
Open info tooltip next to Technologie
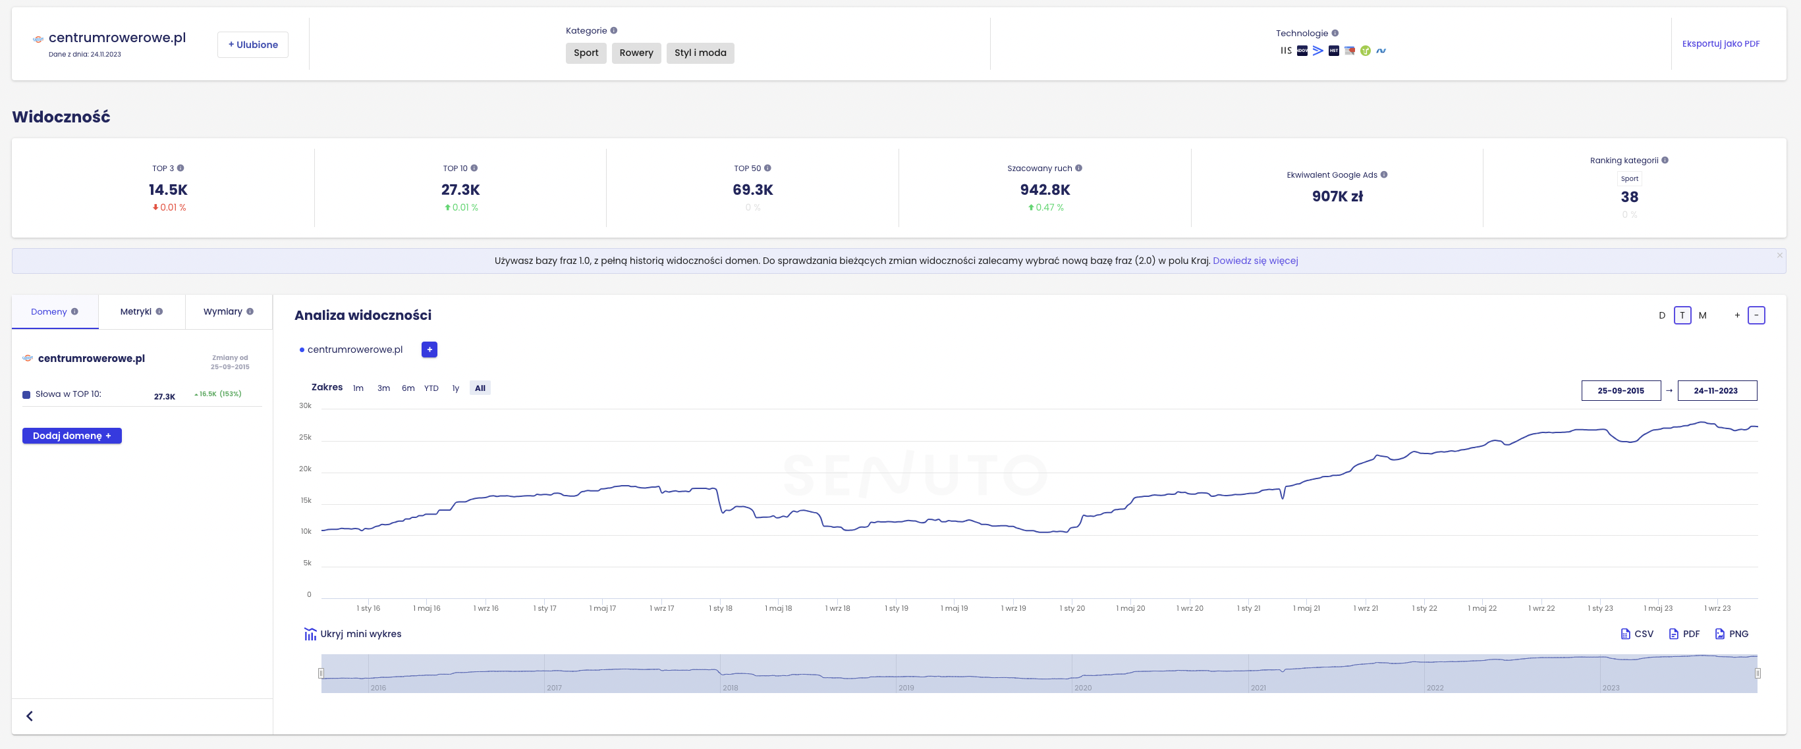[x=1335, y=33]
